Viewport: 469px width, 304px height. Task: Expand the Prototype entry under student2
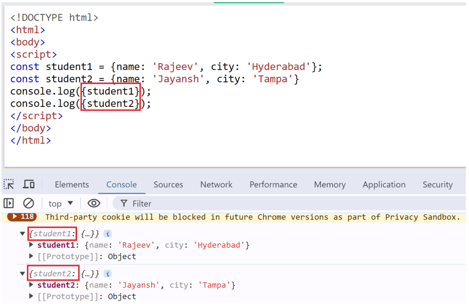[31, 296]
